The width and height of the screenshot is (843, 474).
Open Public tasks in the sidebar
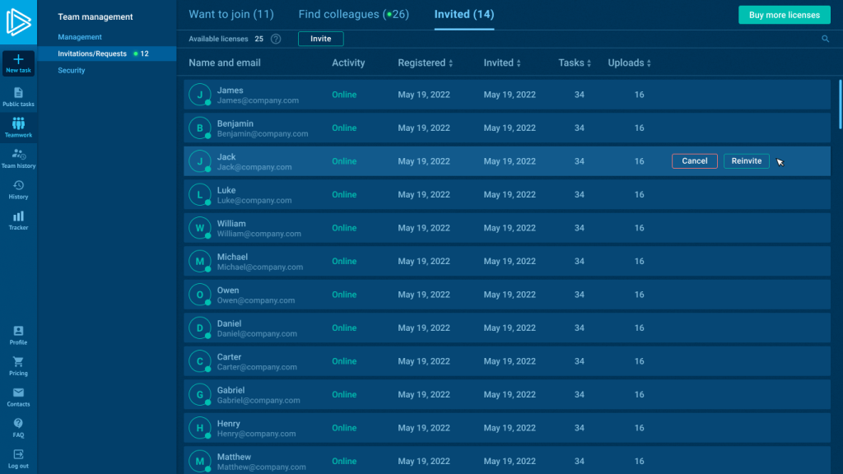[18, 93]
